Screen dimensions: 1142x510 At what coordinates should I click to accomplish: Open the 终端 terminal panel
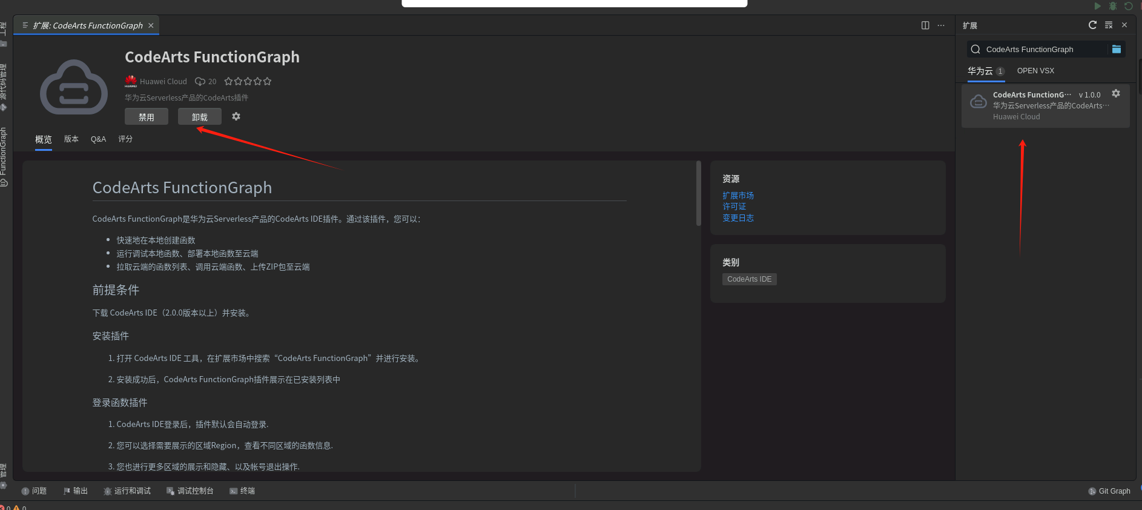[x=242, y=491]
